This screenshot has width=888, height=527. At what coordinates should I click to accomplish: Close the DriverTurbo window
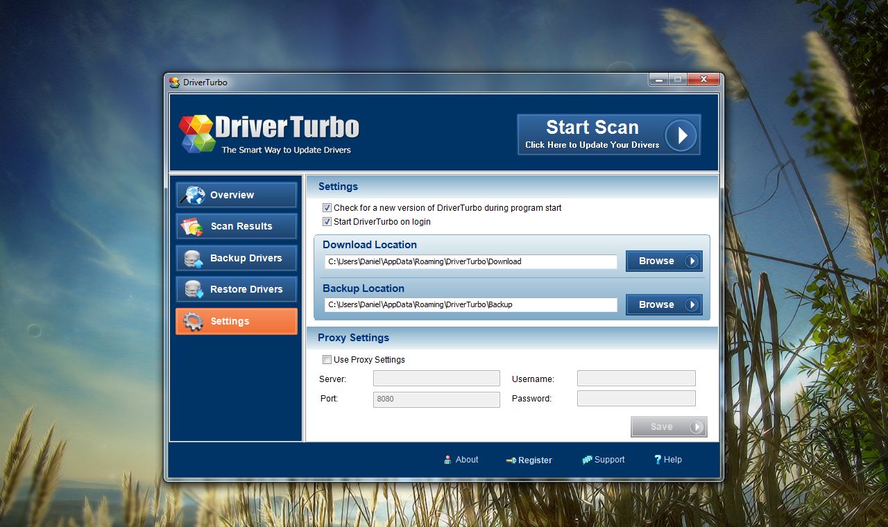(x=703, y=80)
